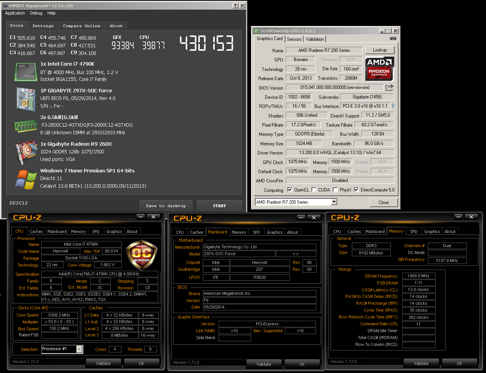Minimize the CPU-Z Memory window
The width and height of the screenshot is (486, 373).
458,217
